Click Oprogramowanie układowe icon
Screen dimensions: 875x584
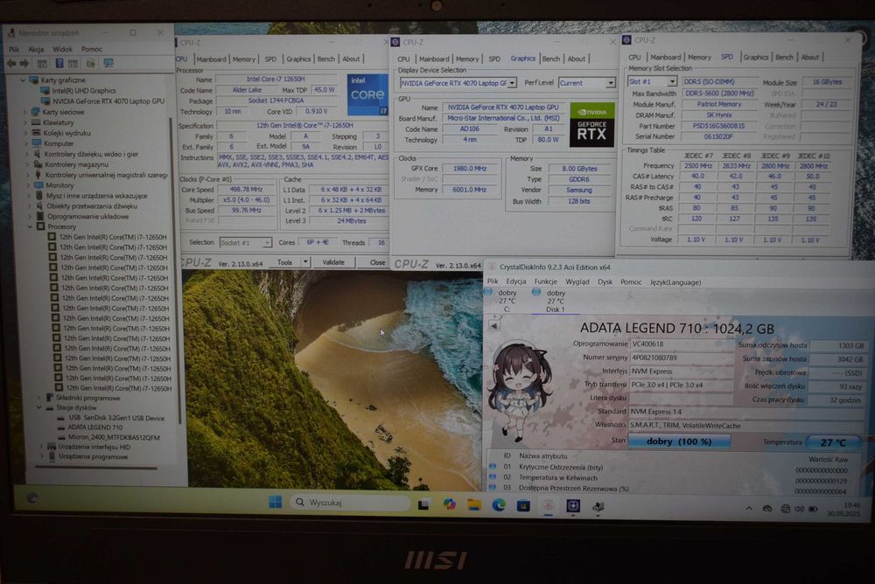coord(40,217)
